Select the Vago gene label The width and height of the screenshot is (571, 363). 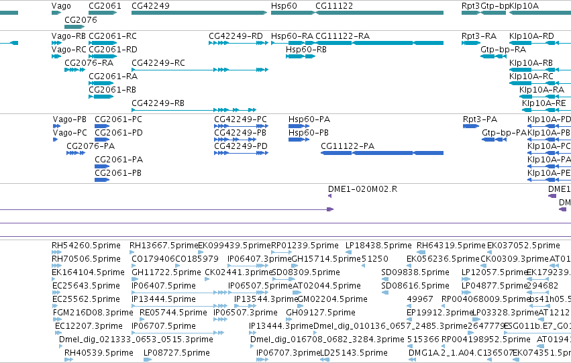pos(61,6)
